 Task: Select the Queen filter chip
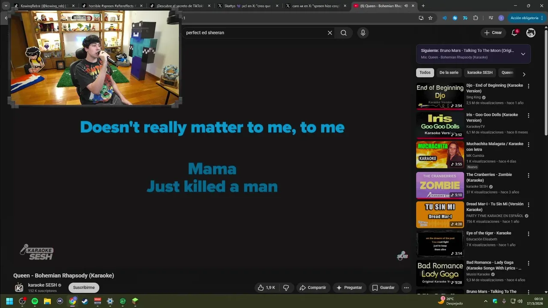click(507, 73)
